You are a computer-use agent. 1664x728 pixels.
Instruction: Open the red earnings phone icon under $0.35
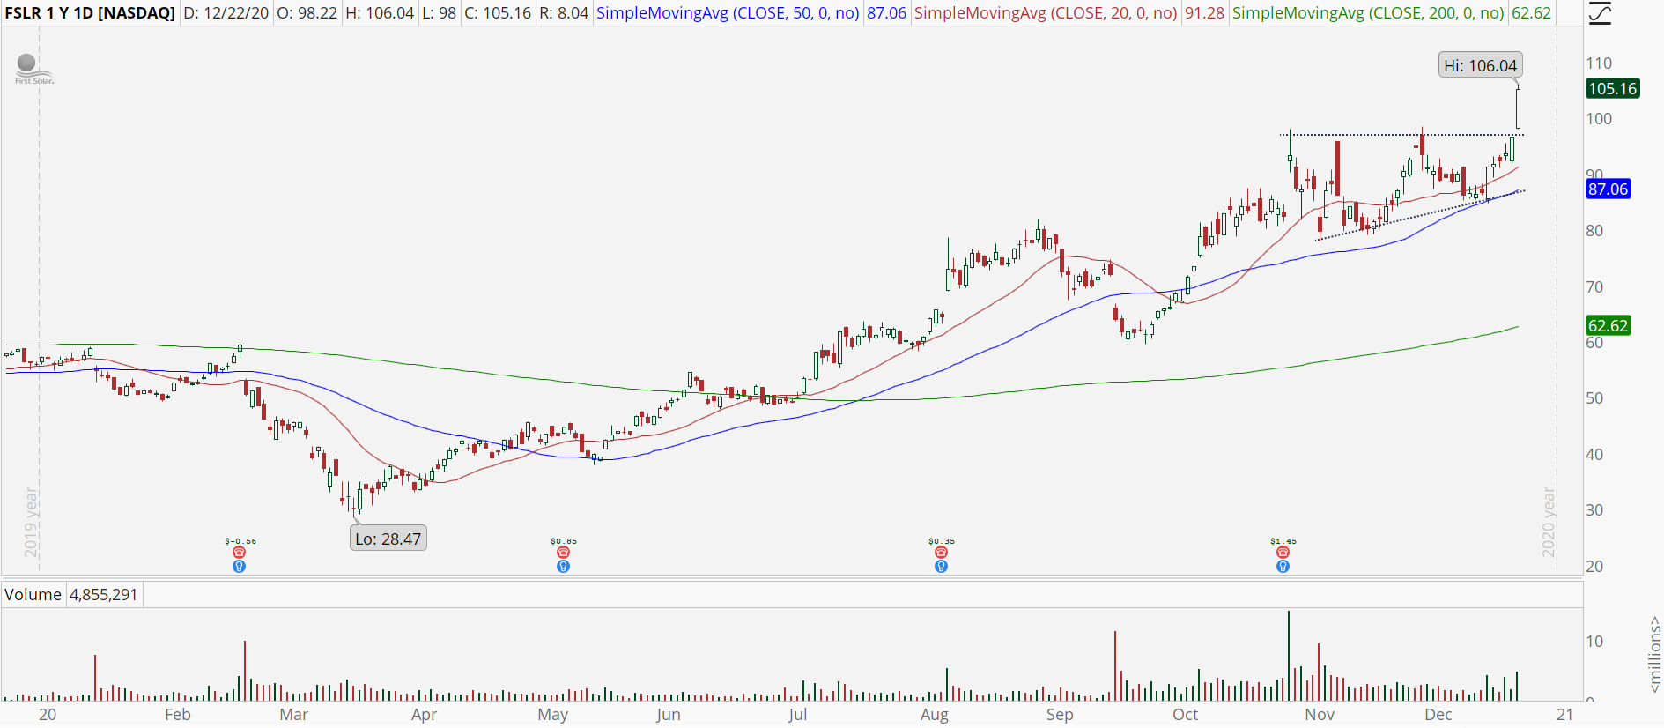(x=941, y=553)
